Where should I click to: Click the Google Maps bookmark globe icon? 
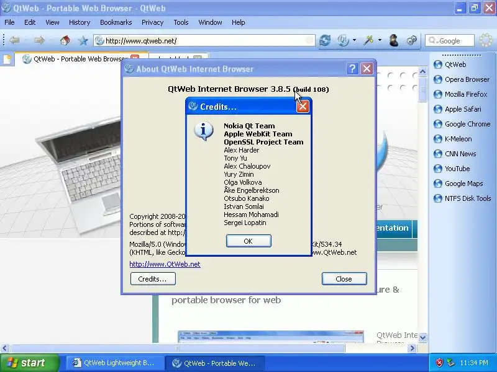[x=438, y=184]
